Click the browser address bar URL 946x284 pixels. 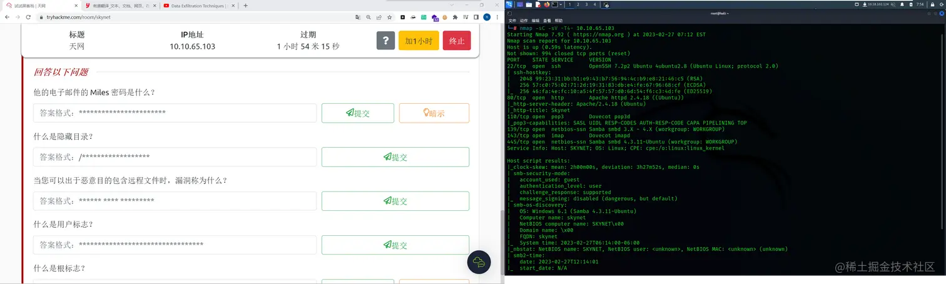coord(78,17)
